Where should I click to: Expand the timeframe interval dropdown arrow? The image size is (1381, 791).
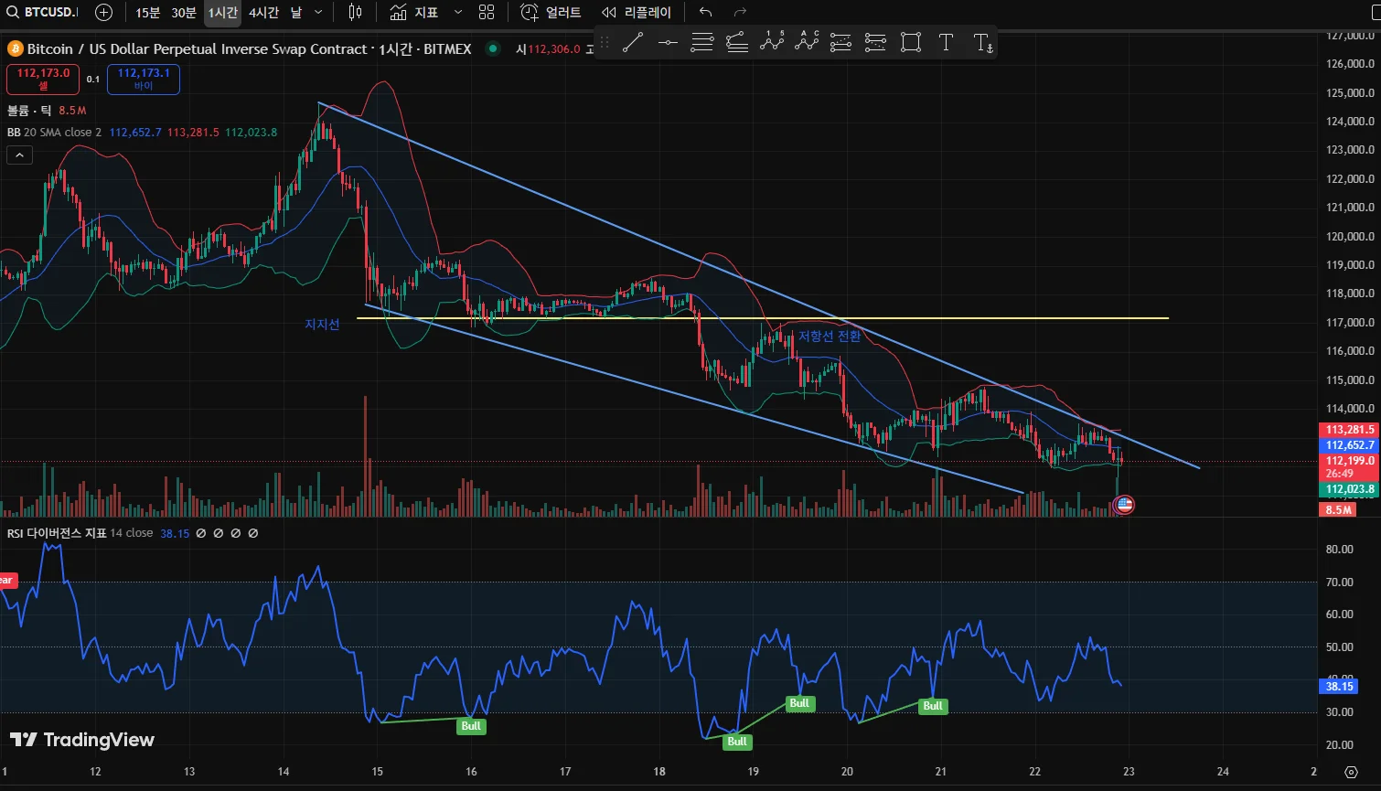[x=318, y=12]
